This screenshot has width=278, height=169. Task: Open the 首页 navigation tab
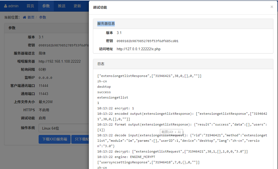[30, 6]
